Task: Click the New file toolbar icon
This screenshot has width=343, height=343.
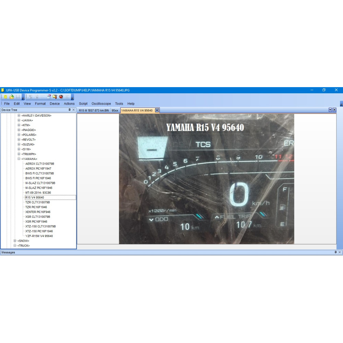Action: click(6, 97)
